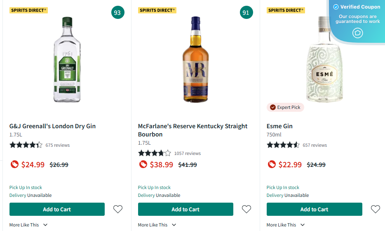
Task: Favorite G&J Greenall's gin with heart icon
Action: 118,209
